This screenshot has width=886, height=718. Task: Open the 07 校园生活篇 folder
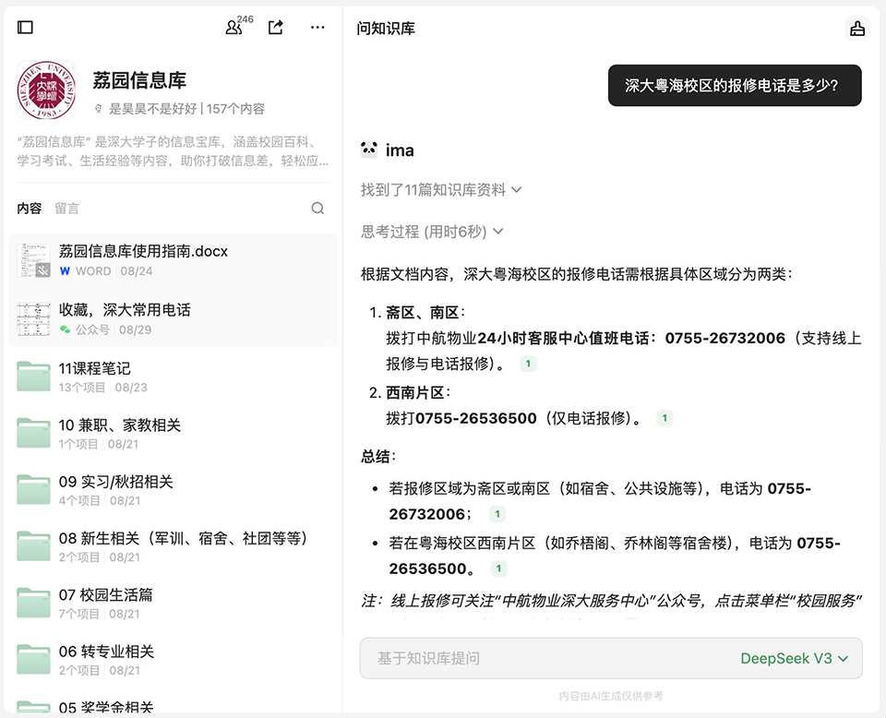[x=105, y=595]
